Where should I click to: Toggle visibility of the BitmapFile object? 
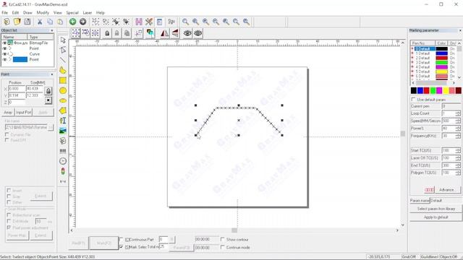click(4, 43)
